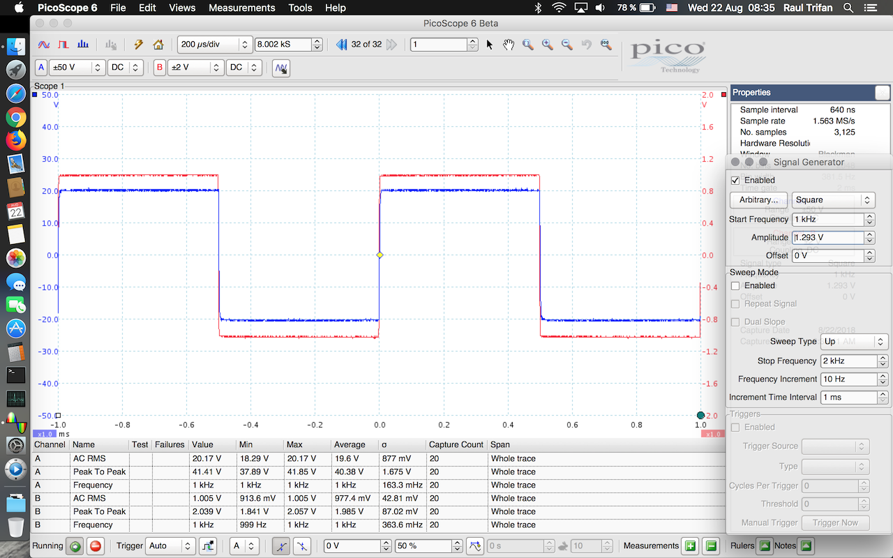Viewport: 893px width, 558px height.
Task: Select the arrow selection tool
Action: [490, 45]
